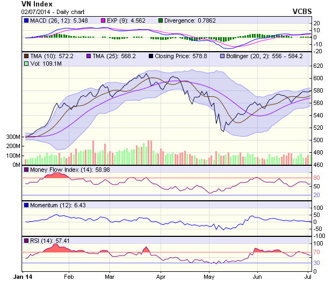Click the 620 price axis value

pyautogui.click(x=318, y=65)
